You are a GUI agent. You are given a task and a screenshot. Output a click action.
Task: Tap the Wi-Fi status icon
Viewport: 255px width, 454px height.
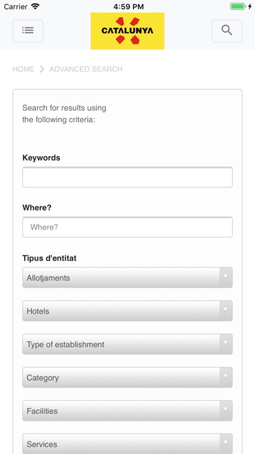(36, 7)
